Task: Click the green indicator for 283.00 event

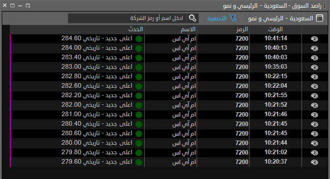Action: (139, 67)
